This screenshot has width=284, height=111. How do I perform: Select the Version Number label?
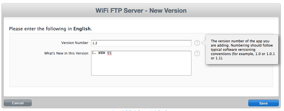pyautogui.click(x=75, y=43)
